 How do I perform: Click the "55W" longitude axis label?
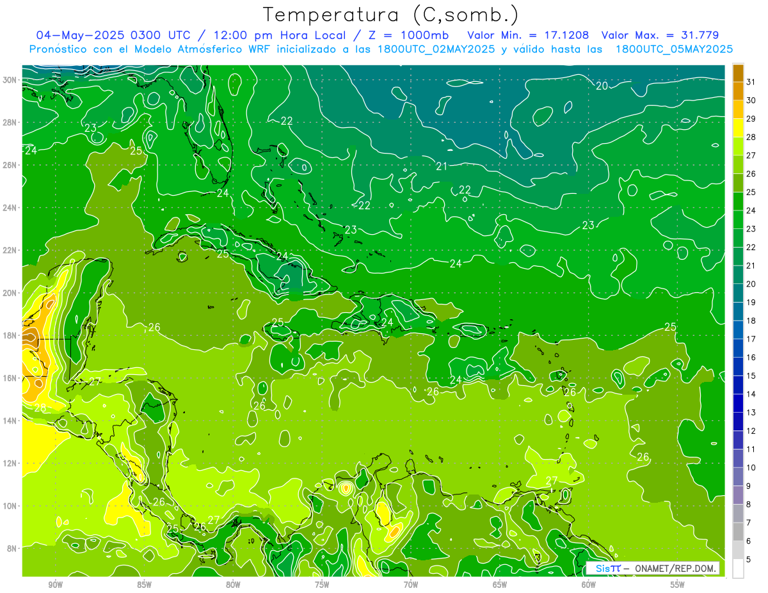coord(678,585)
